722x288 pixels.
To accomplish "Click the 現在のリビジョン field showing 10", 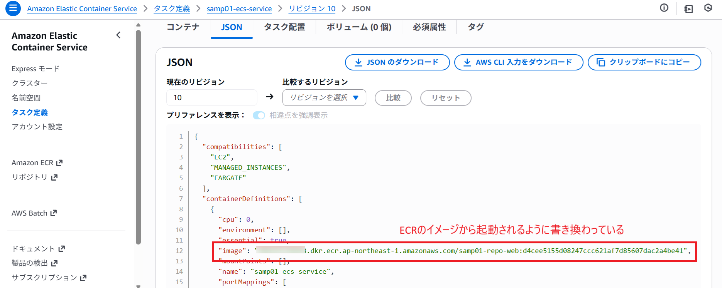I will 212,98.
